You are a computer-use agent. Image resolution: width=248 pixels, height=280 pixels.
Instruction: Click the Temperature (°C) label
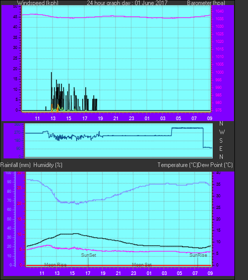coord(177,165)
